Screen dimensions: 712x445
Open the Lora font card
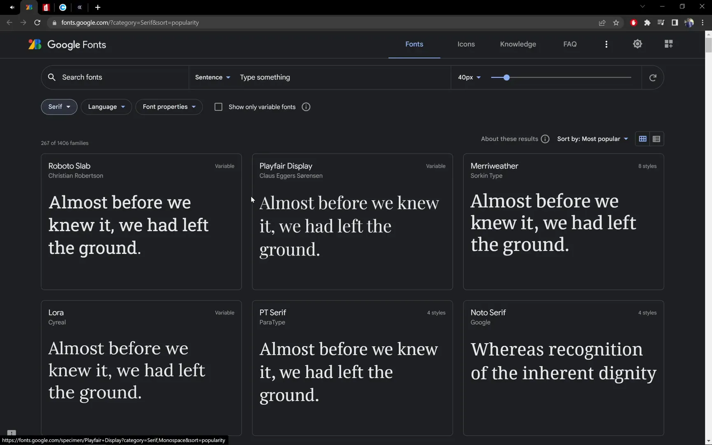coord(141,368)
